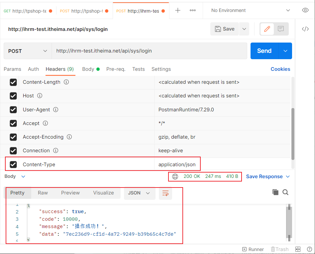
Task: Copy response body to clipboard
Action: [275, 192]
